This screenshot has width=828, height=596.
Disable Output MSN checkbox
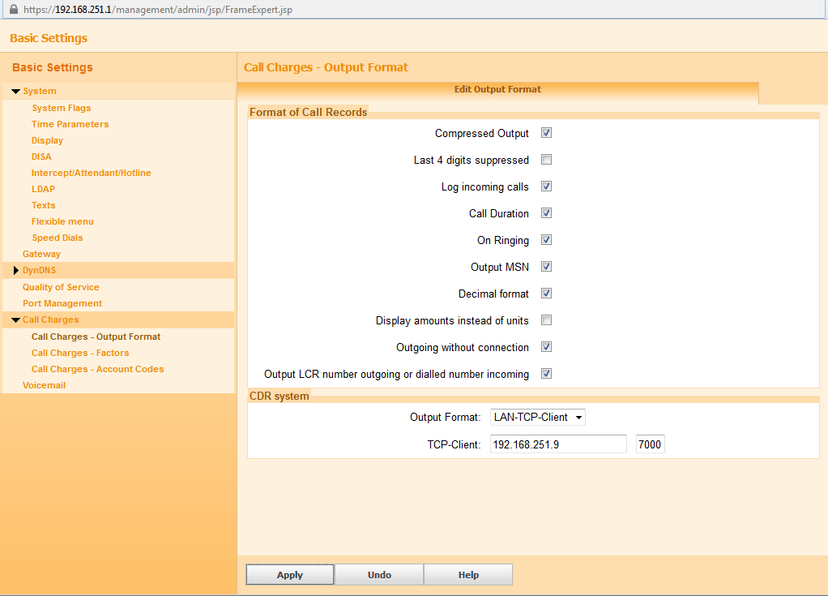[547, 267]
